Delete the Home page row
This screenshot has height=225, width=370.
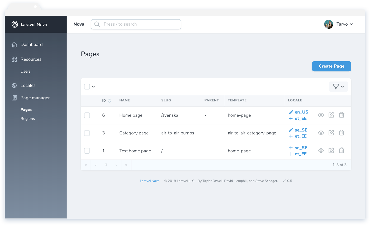(x=341, y=115)
